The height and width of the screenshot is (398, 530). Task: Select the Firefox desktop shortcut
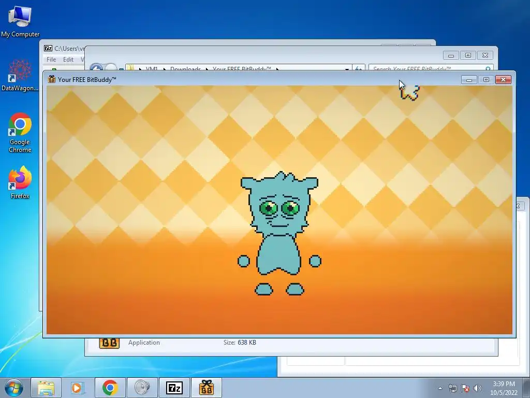pos(20,182)
